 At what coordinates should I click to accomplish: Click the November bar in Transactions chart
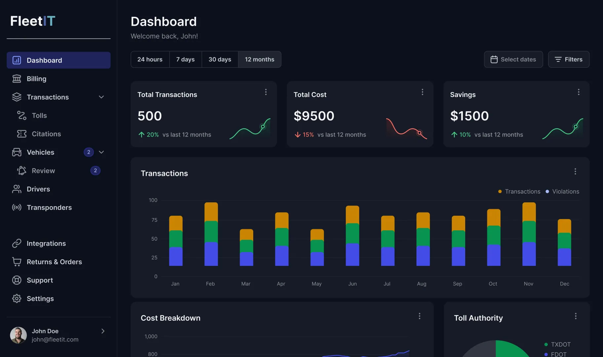coord(529,234)
